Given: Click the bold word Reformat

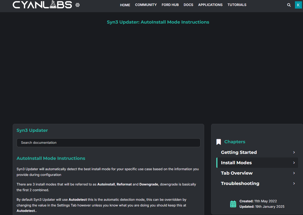Looking at the screenshot, I should [x=124, y=184].
